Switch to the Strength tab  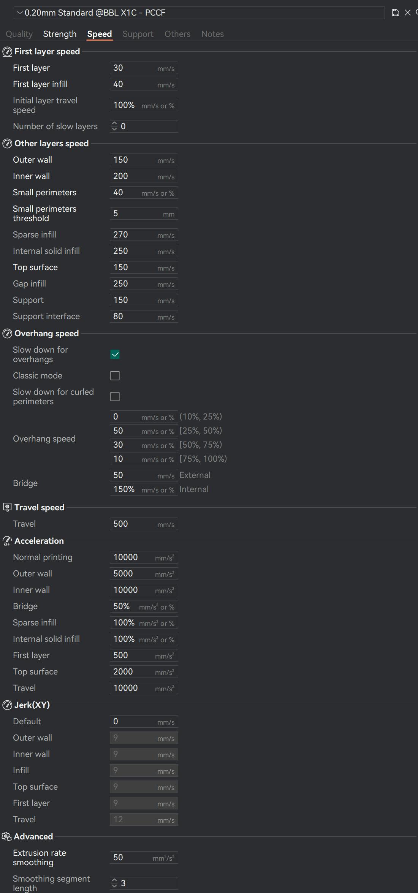point(60,34)
